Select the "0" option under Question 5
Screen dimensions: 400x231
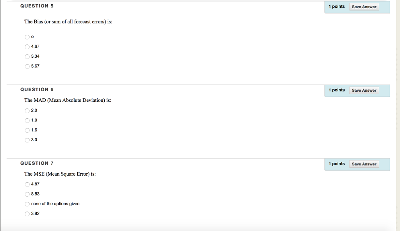(27, 37)
